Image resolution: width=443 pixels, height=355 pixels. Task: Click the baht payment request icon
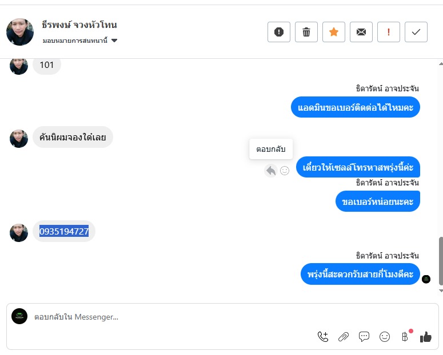(x=405, y=337)
